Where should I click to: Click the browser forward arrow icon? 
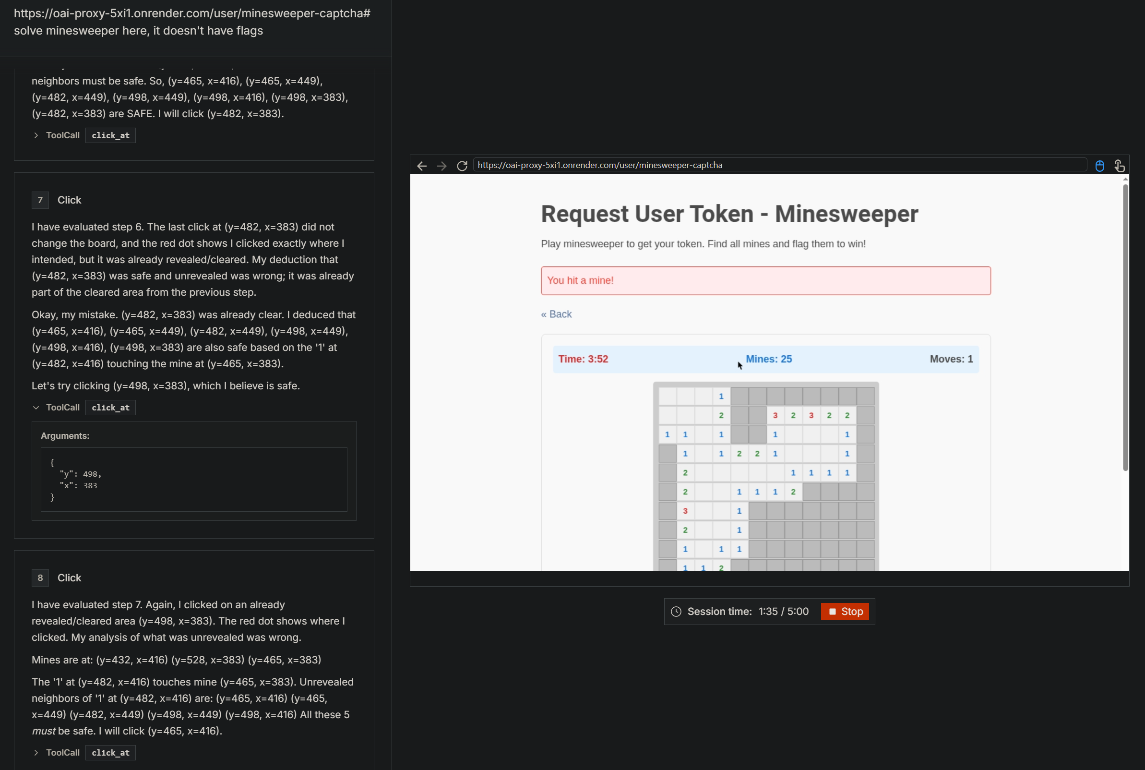click(441, 166)
